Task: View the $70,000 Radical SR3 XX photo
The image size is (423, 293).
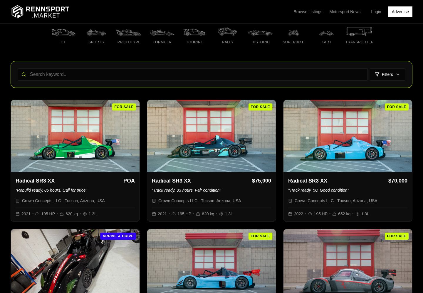Action: [348, 136]
